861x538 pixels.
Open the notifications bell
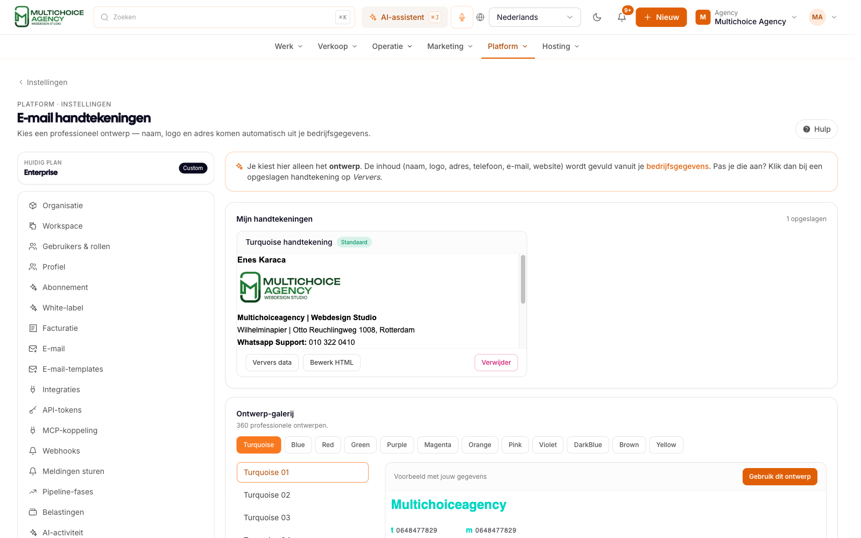click(622, 17)
